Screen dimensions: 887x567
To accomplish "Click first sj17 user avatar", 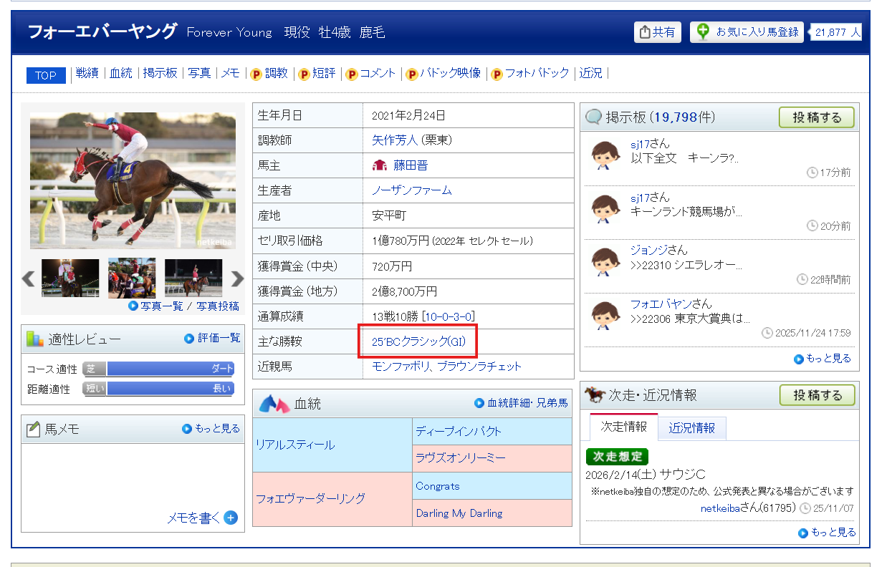I will click(x=605, y=155).
